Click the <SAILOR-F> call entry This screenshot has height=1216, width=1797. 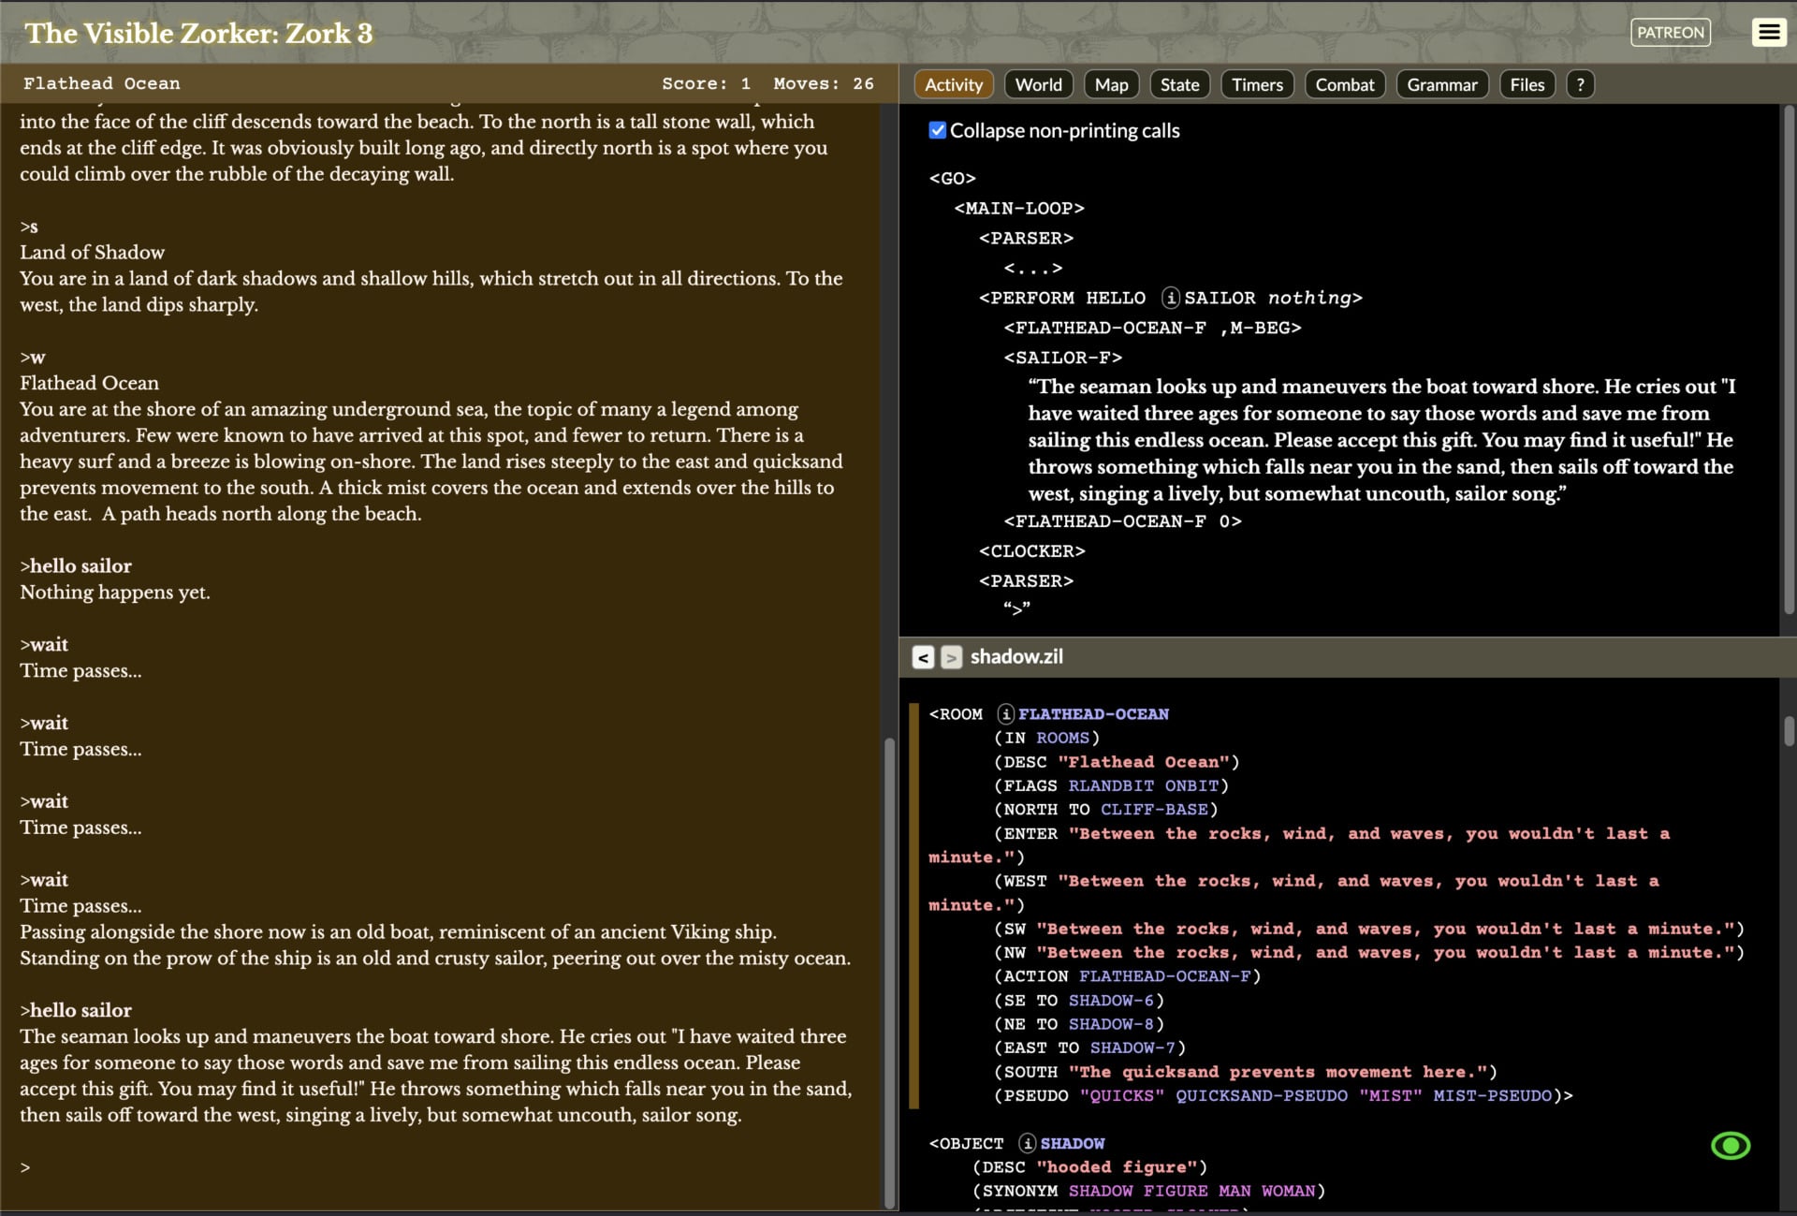(1062, 359)
